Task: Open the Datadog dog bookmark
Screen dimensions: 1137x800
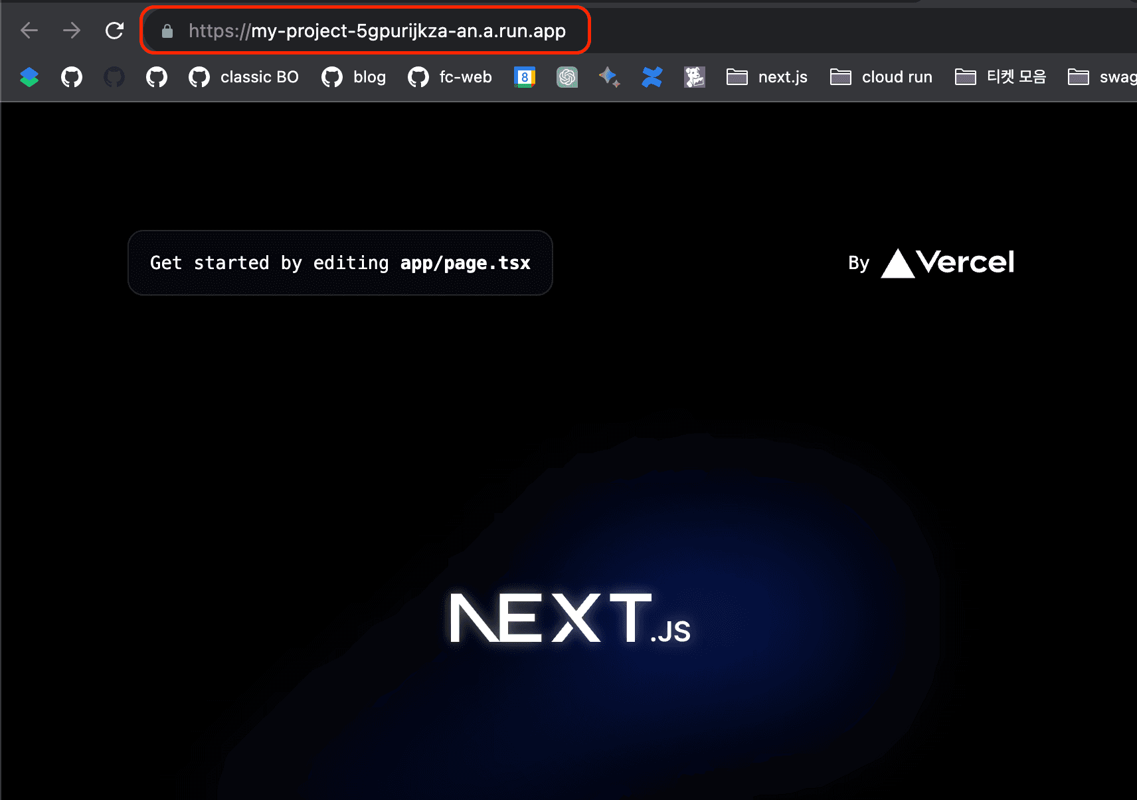Action: click(x=695, y=77)
